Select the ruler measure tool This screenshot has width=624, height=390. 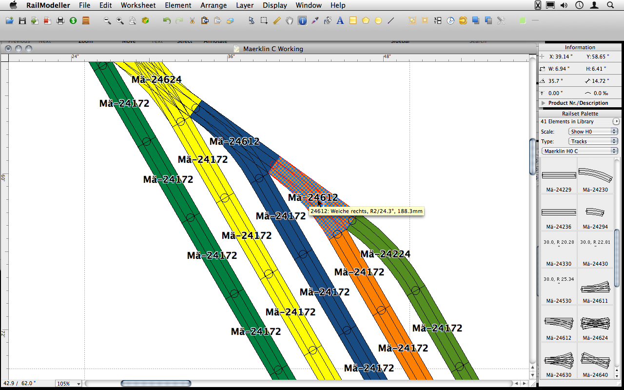click(x=277, y=20)
